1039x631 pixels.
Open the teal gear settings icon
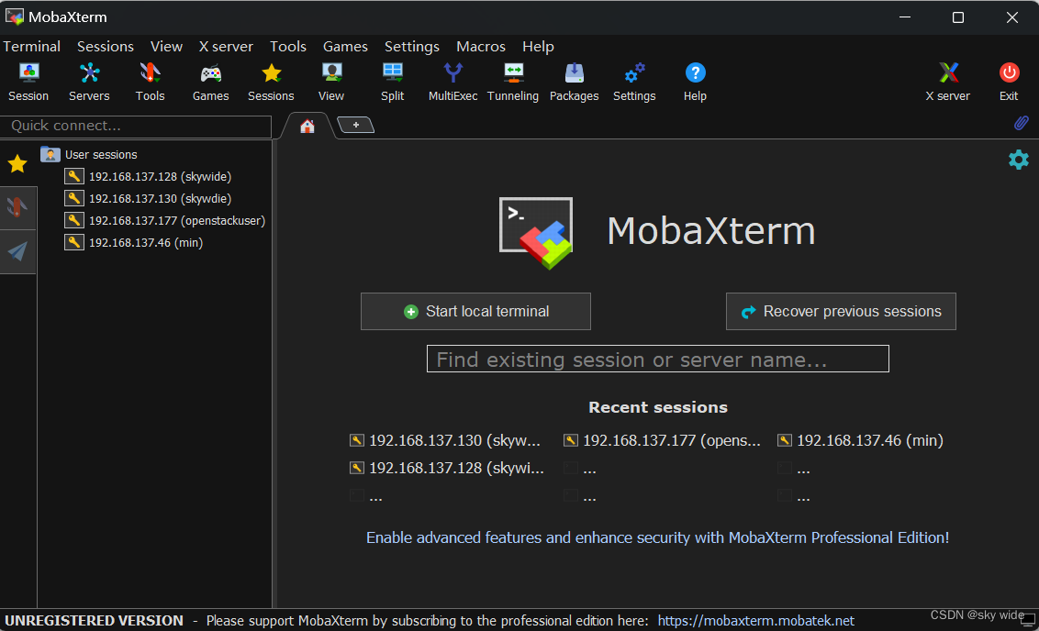tap(1019, 160)
